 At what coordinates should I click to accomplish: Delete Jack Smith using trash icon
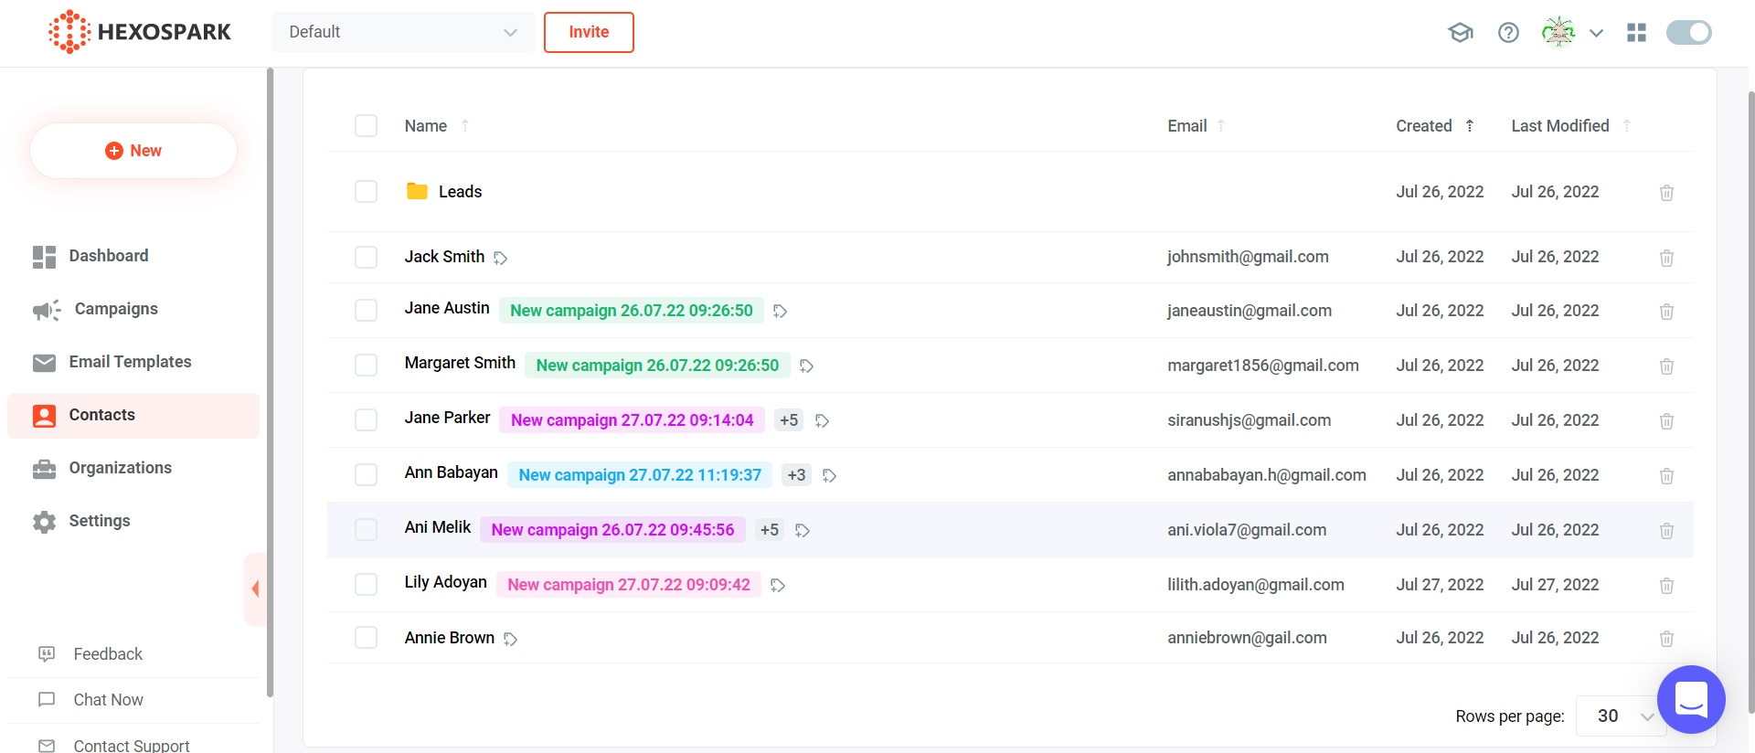pyautogui.click(x=1666, y=258)
